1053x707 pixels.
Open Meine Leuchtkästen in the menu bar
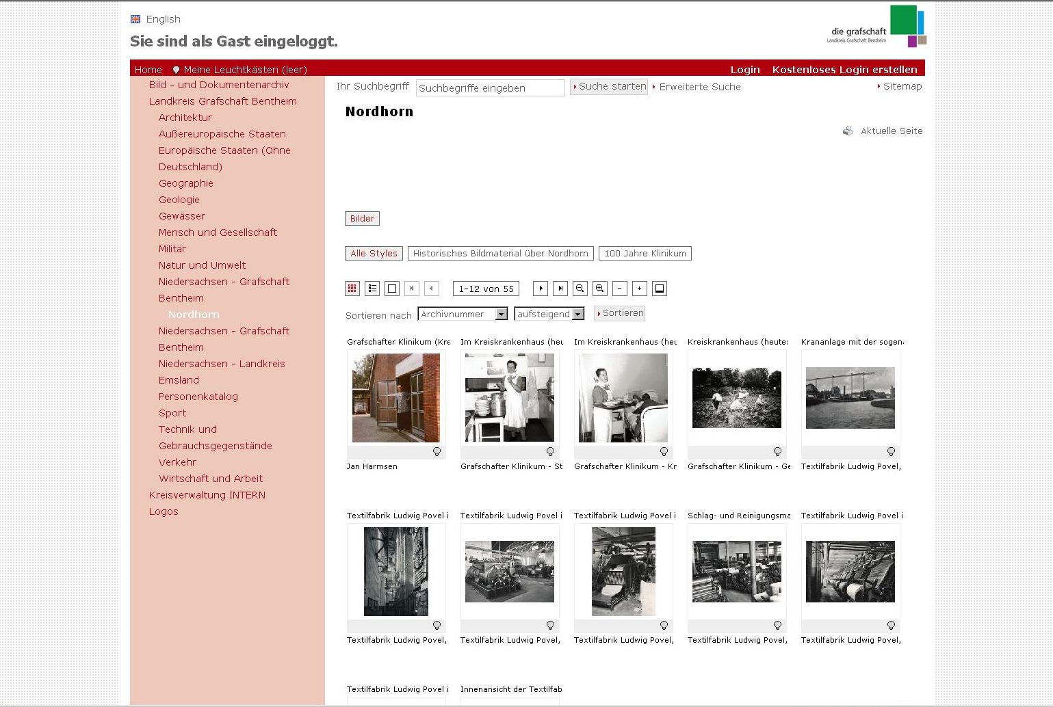[244, 70]
